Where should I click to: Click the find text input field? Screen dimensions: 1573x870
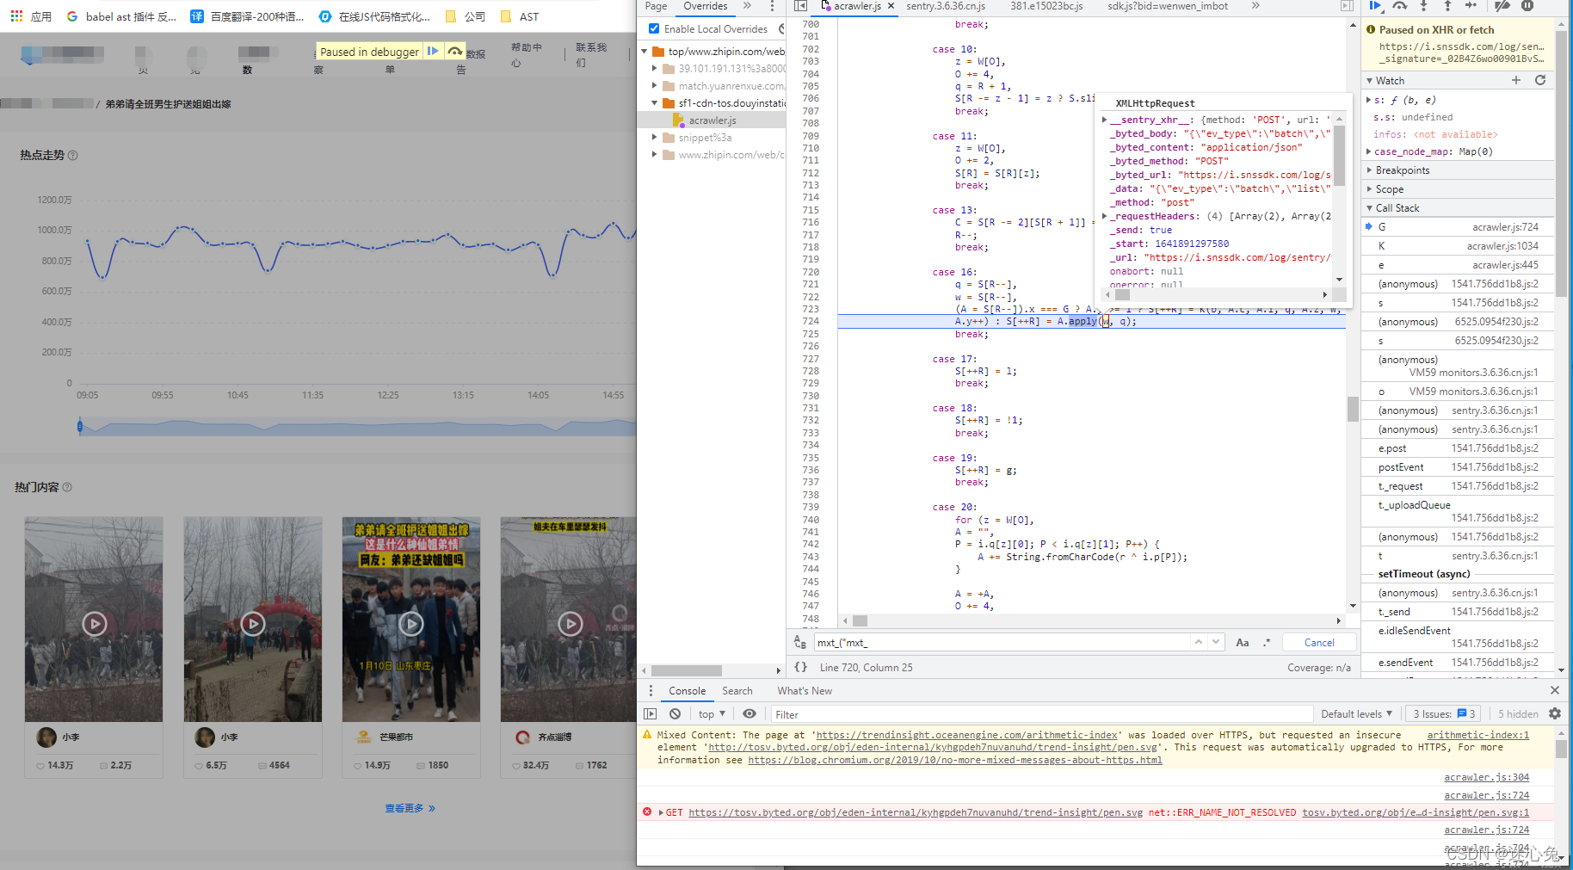(x=1002, y=643)
